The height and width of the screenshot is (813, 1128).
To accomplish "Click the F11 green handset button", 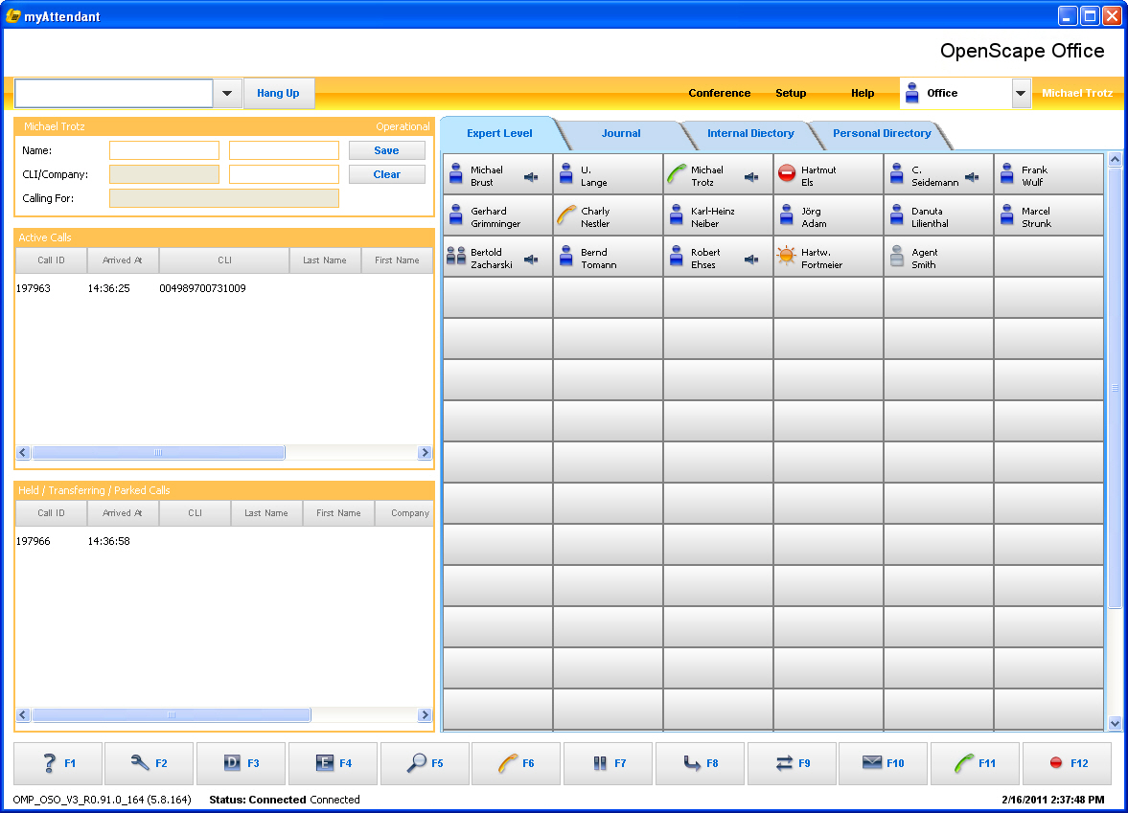I will pyautogui.click(x=975, y=763).
